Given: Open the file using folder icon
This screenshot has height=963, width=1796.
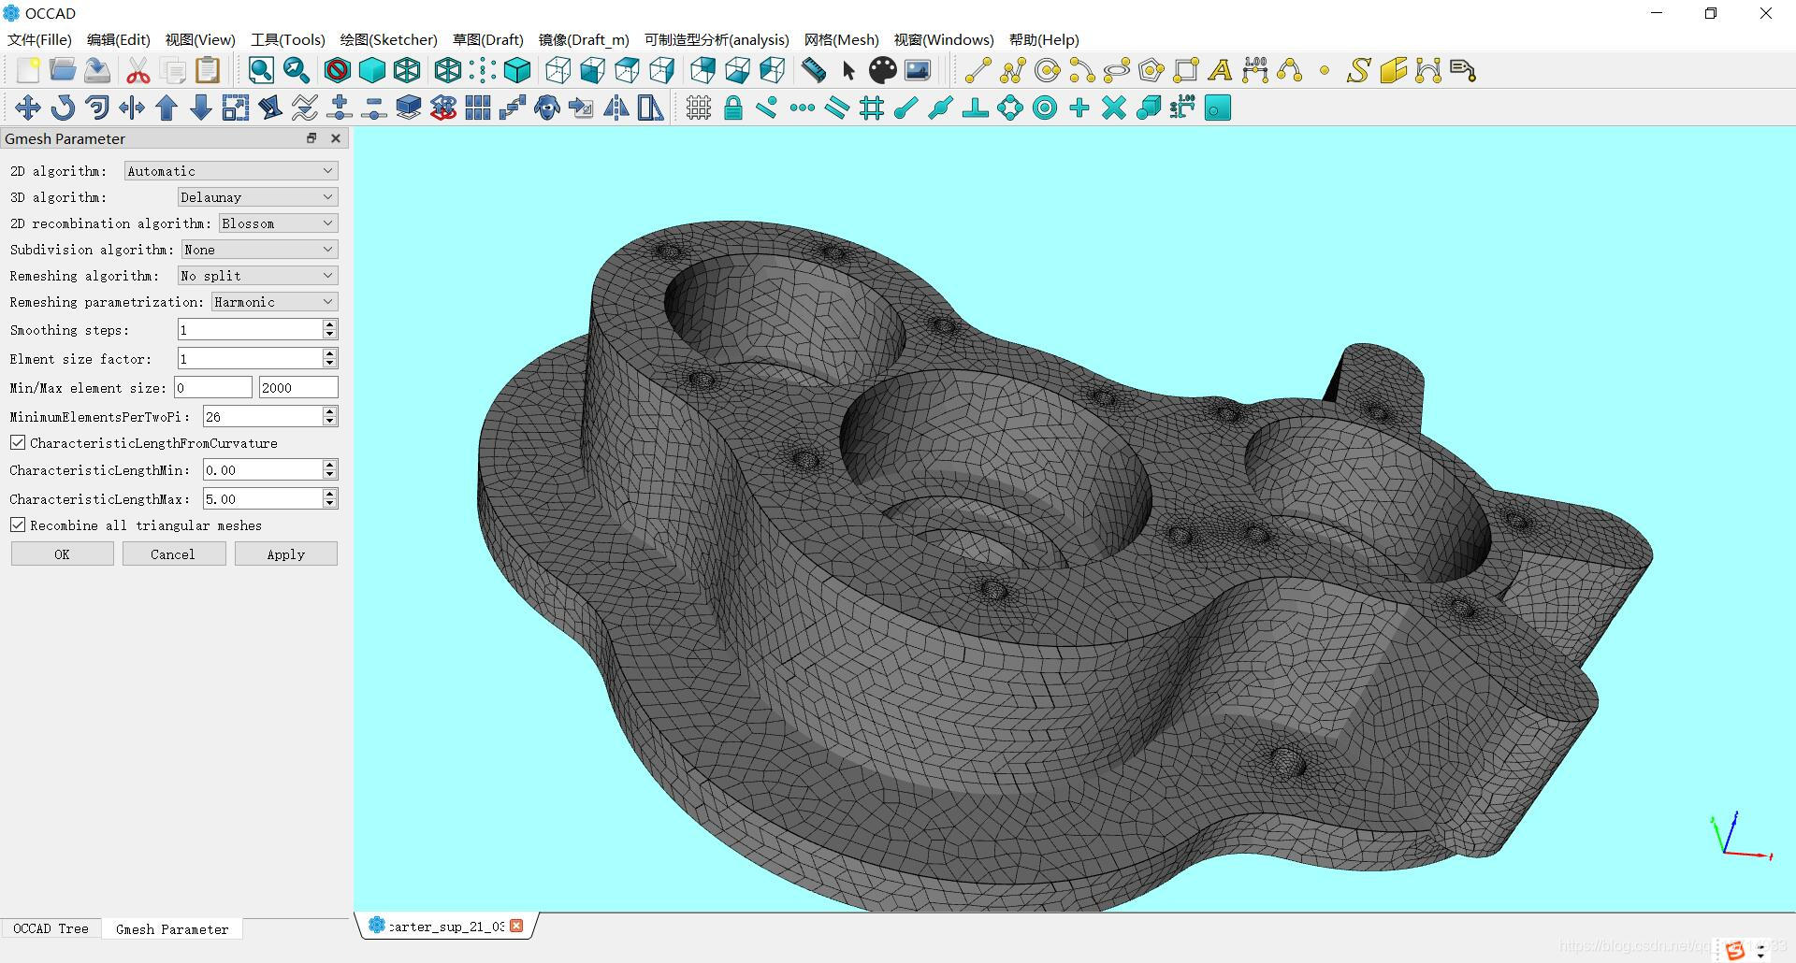Looking at the screenshot, I should click(63, 71).
